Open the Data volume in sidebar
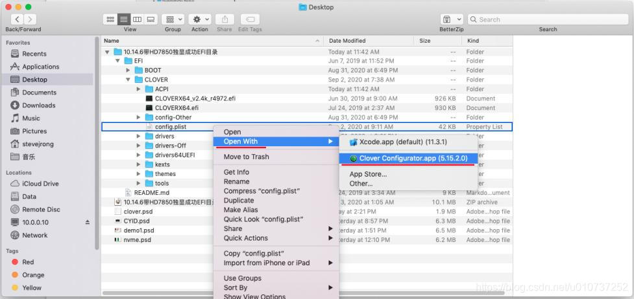Viewport: 634px width, 299px height. click(x=29, y=197)
